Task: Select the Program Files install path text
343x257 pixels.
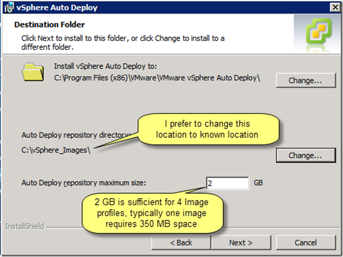Action: (157, 78)
